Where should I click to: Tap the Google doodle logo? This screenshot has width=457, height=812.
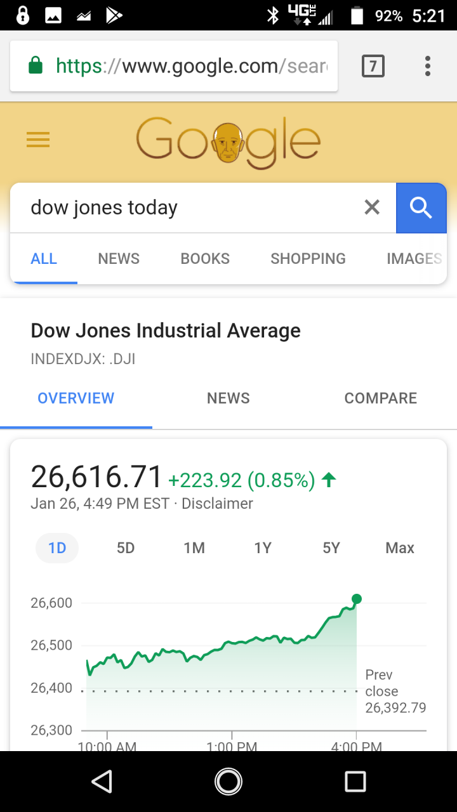(228, 143)
